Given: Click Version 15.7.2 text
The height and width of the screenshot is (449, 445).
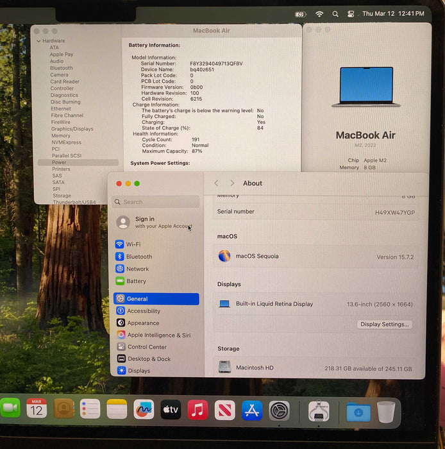Looking at the screenshot, I should click(395, 257).
